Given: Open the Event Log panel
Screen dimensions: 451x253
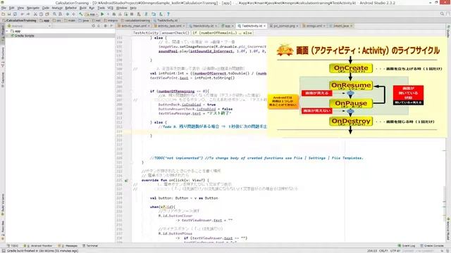Looking at the screenshot, I should tap(407, 246).
